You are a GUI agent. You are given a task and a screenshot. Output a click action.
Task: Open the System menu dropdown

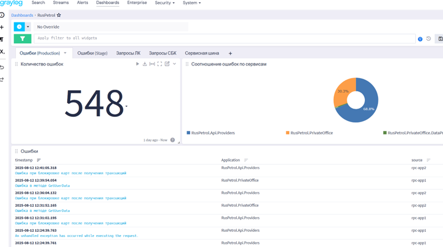[x=192, y=3]
